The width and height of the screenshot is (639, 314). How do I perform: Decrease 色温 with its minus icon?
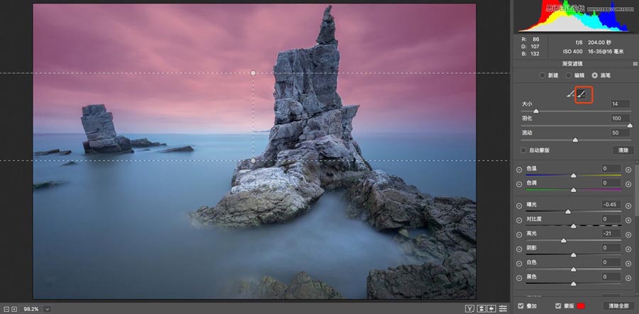[x=519, y=170]
